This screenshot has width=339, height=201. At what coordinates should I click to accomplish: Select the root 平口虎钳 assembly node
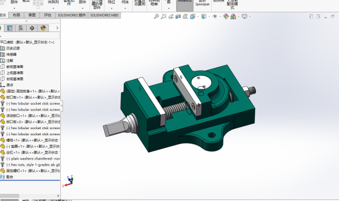27,42
